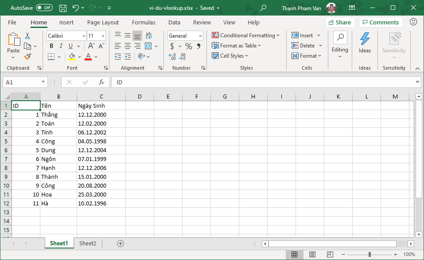Undo the last action
The height and width of the screenshot is (260, 424).
click(x=76, y=8)
